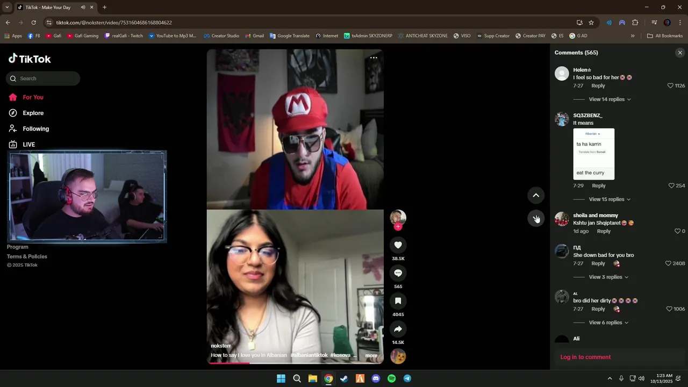The height and width of the screenshot is (387, 688).
Task: Open All Bookmarks folder
Action: pyautogui.click(x=665, y=36)
